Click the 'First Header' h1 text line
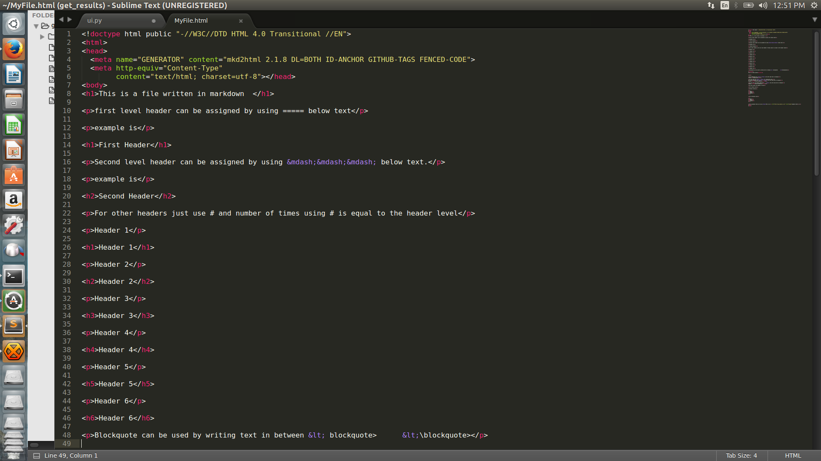821x461 pixels. coord(127,145)
